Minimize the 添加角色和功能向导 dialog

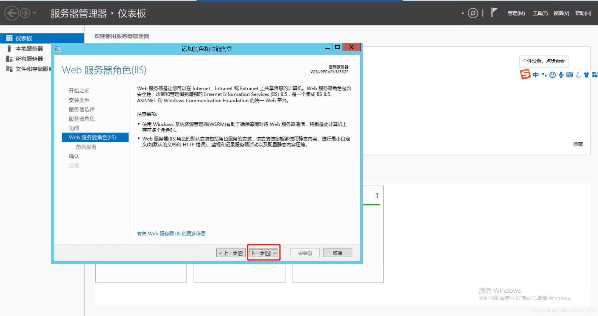pos(328,47)
